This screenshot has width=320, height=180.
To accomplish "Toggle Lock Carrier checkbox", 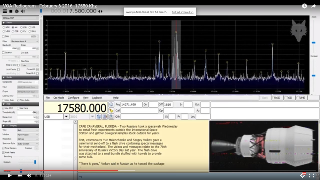I will [18, 69].
